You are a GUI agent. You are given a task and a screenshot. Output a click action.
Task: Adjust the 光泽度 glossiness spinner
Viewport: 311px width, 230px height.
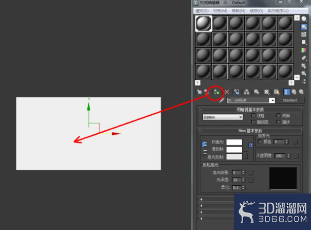(x=243, y=180)
